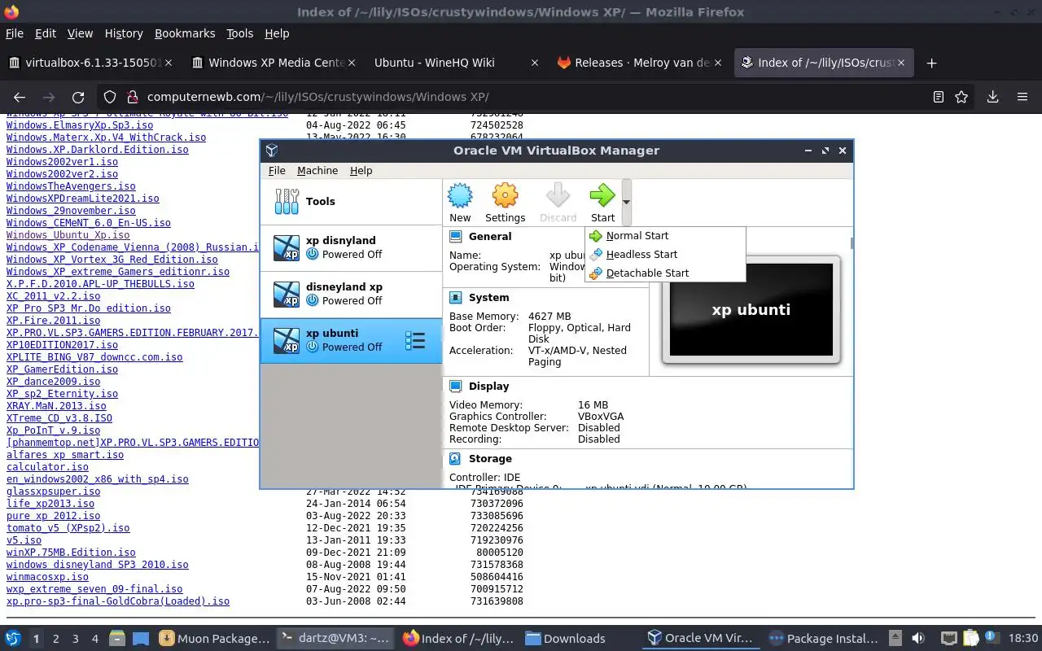Image resolution: width=1042 pixels, height=651 pixels.
Task: Click the show desktop icon in taskbar
Action: (140, 639)
